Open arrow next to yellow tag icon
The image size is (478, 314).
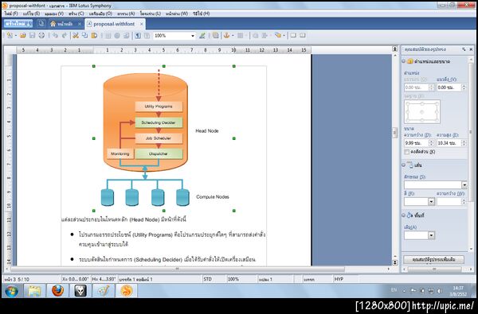pyautogui.click(x=284, y=36)
